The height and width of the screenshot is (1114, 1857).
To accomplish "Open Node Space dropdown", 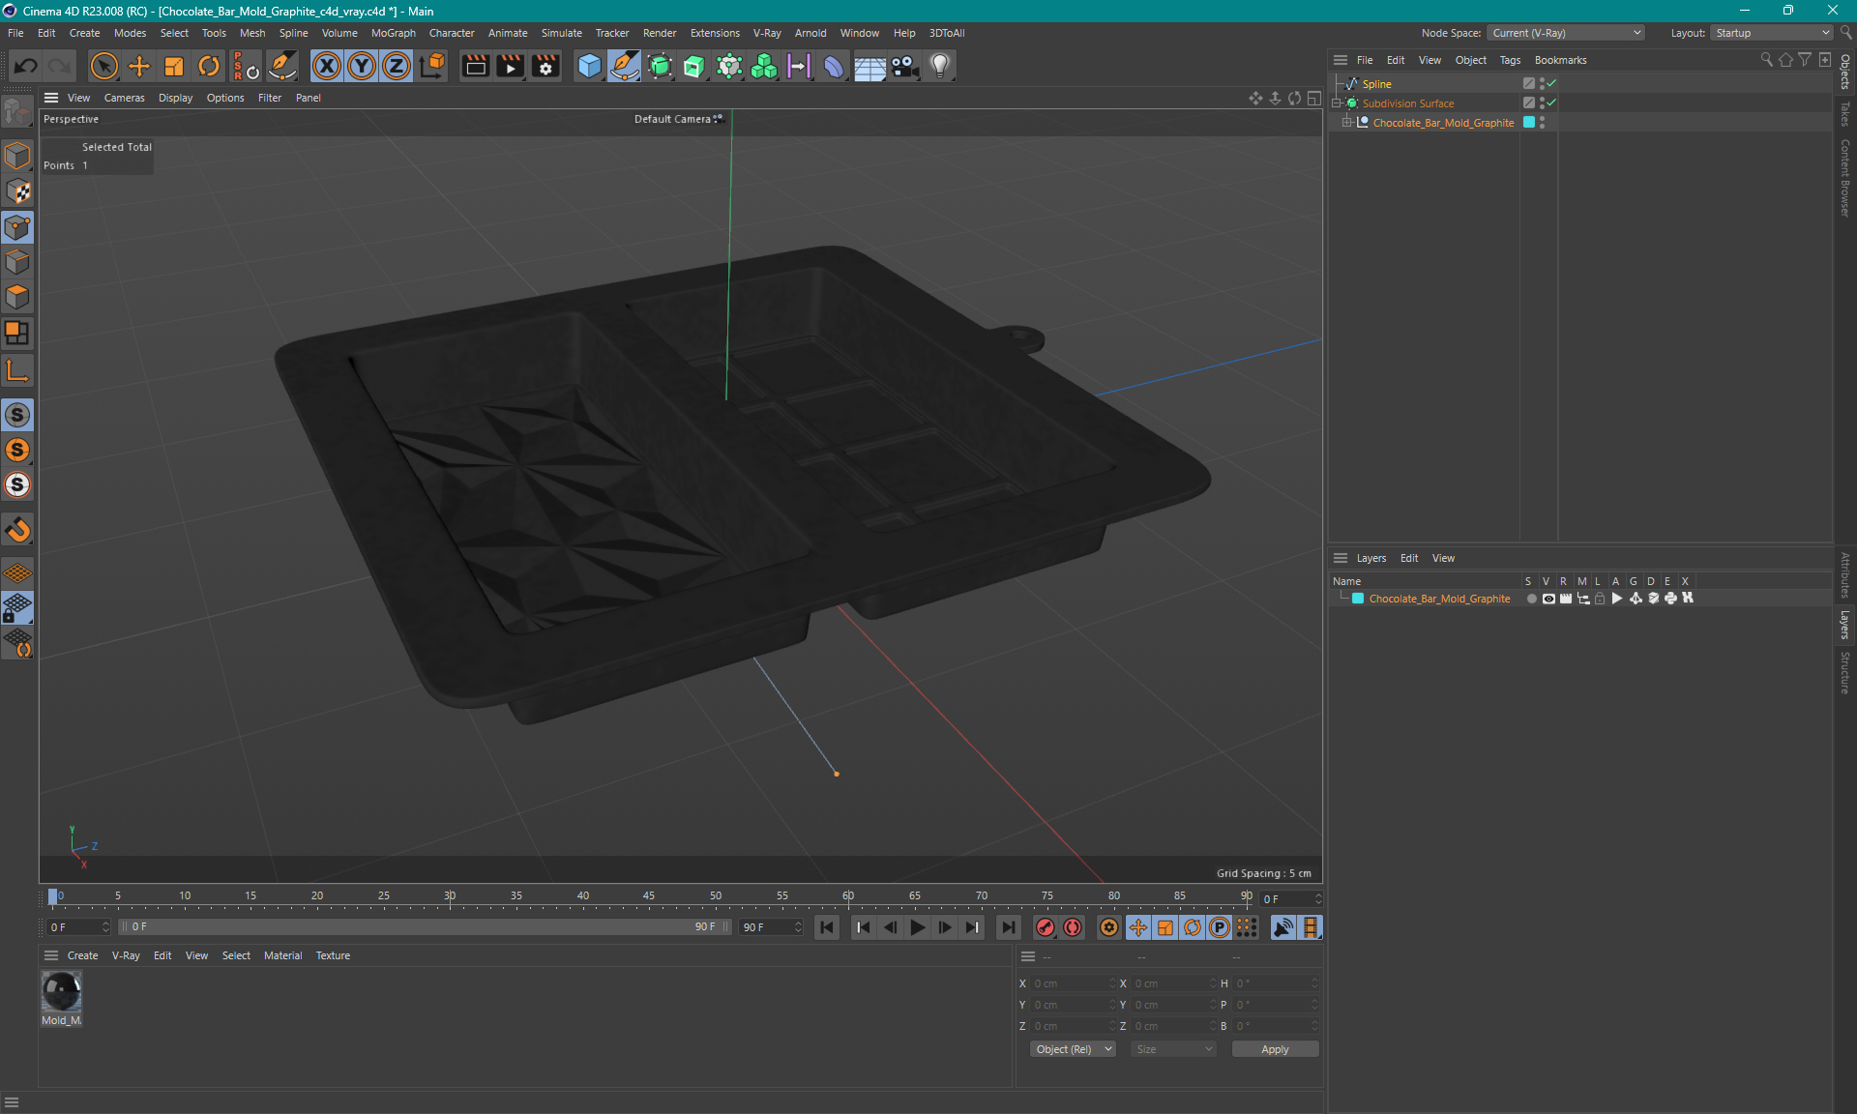I will (x=1565, y=33).
